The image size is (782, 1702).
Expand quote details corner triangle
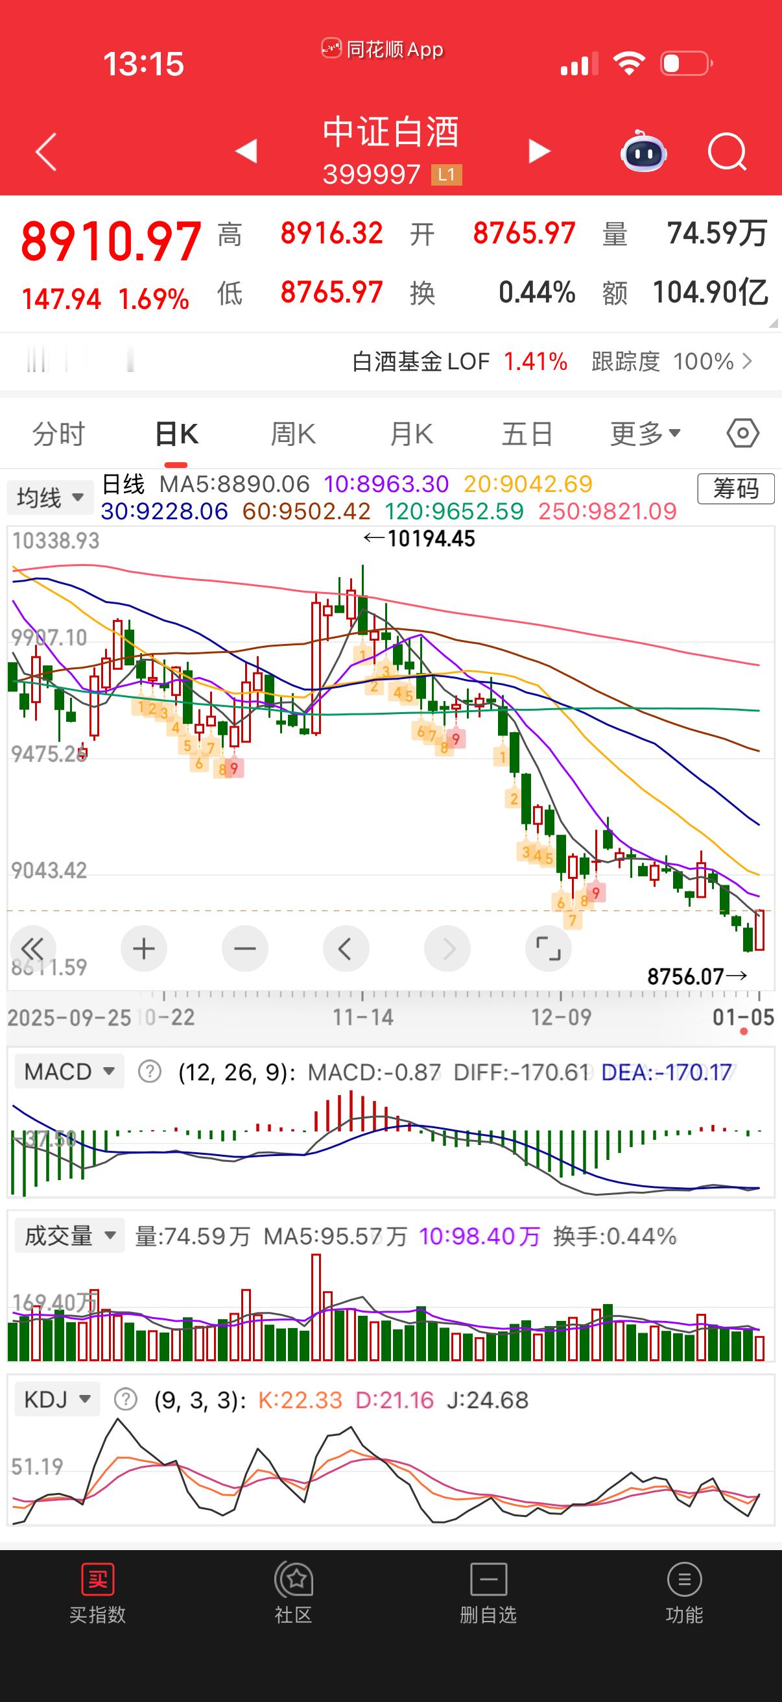click(774, 324)
